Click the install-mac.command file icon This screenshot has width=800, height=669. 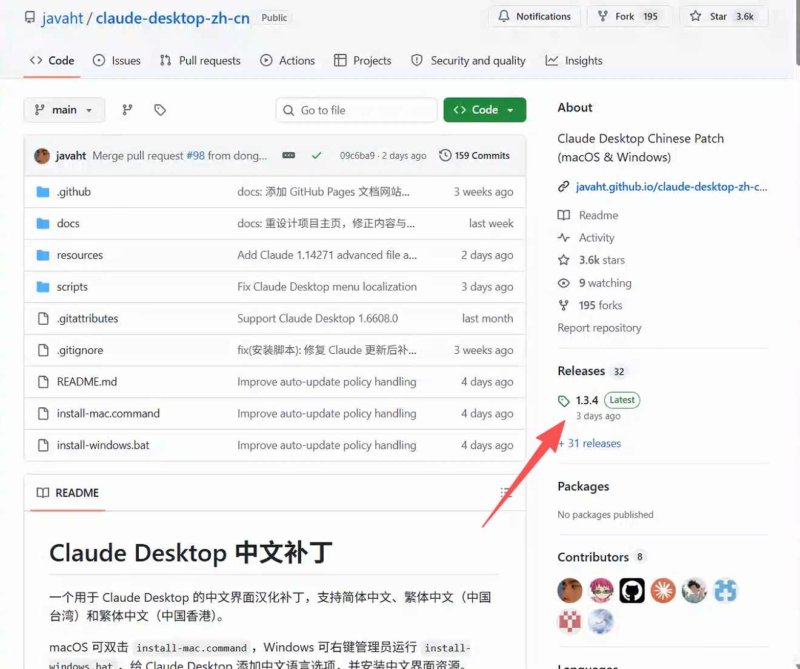pos(43,413)
